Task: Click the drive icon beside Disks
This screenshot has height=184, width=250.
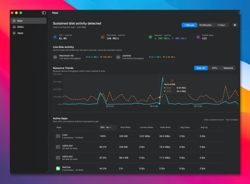Action: pyautogui.click(x=14, y=27)
